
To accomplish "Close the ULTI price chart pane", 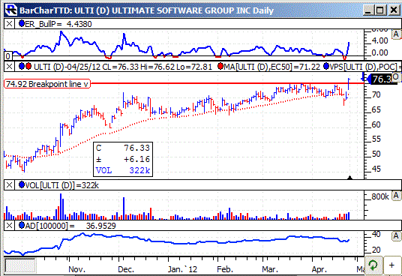I will pyautogui.click(x=9, y=67).
